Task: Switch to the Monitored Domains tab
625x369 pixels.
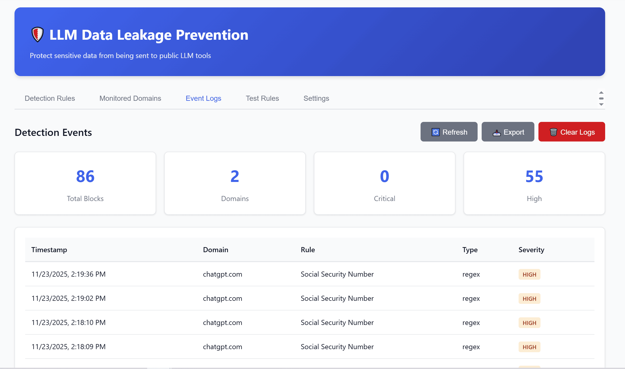Action: click(130, 98)
